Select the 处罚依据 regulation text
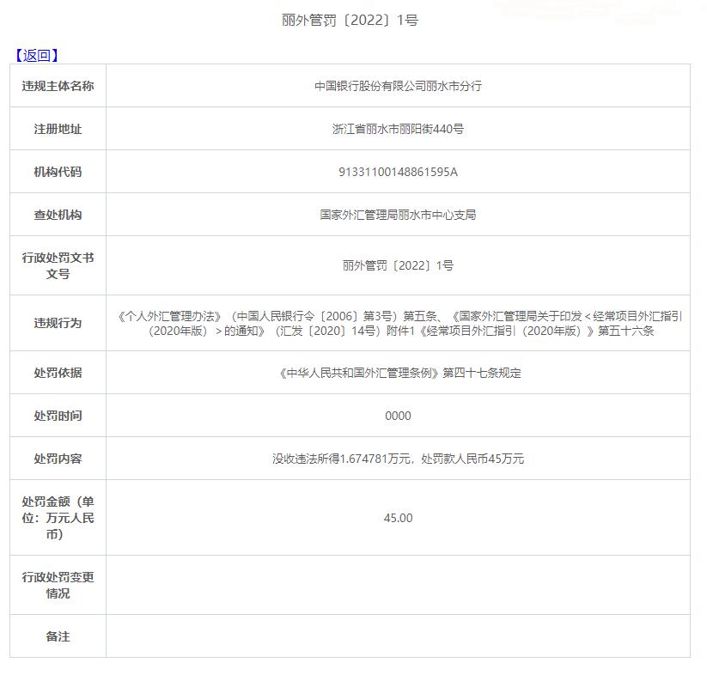Screen dimensions: 707x675 click(x=397, y=373)
